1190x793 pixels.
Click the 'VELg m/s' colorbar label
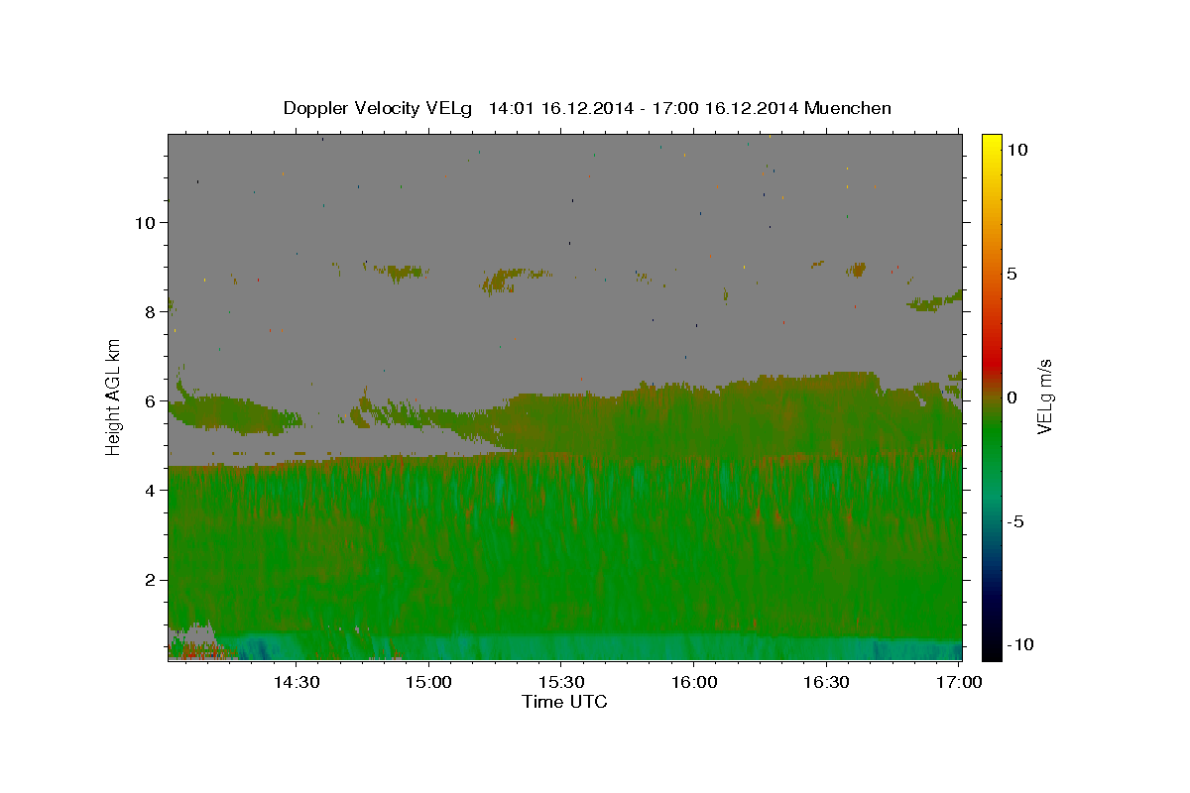[1044, 396]
